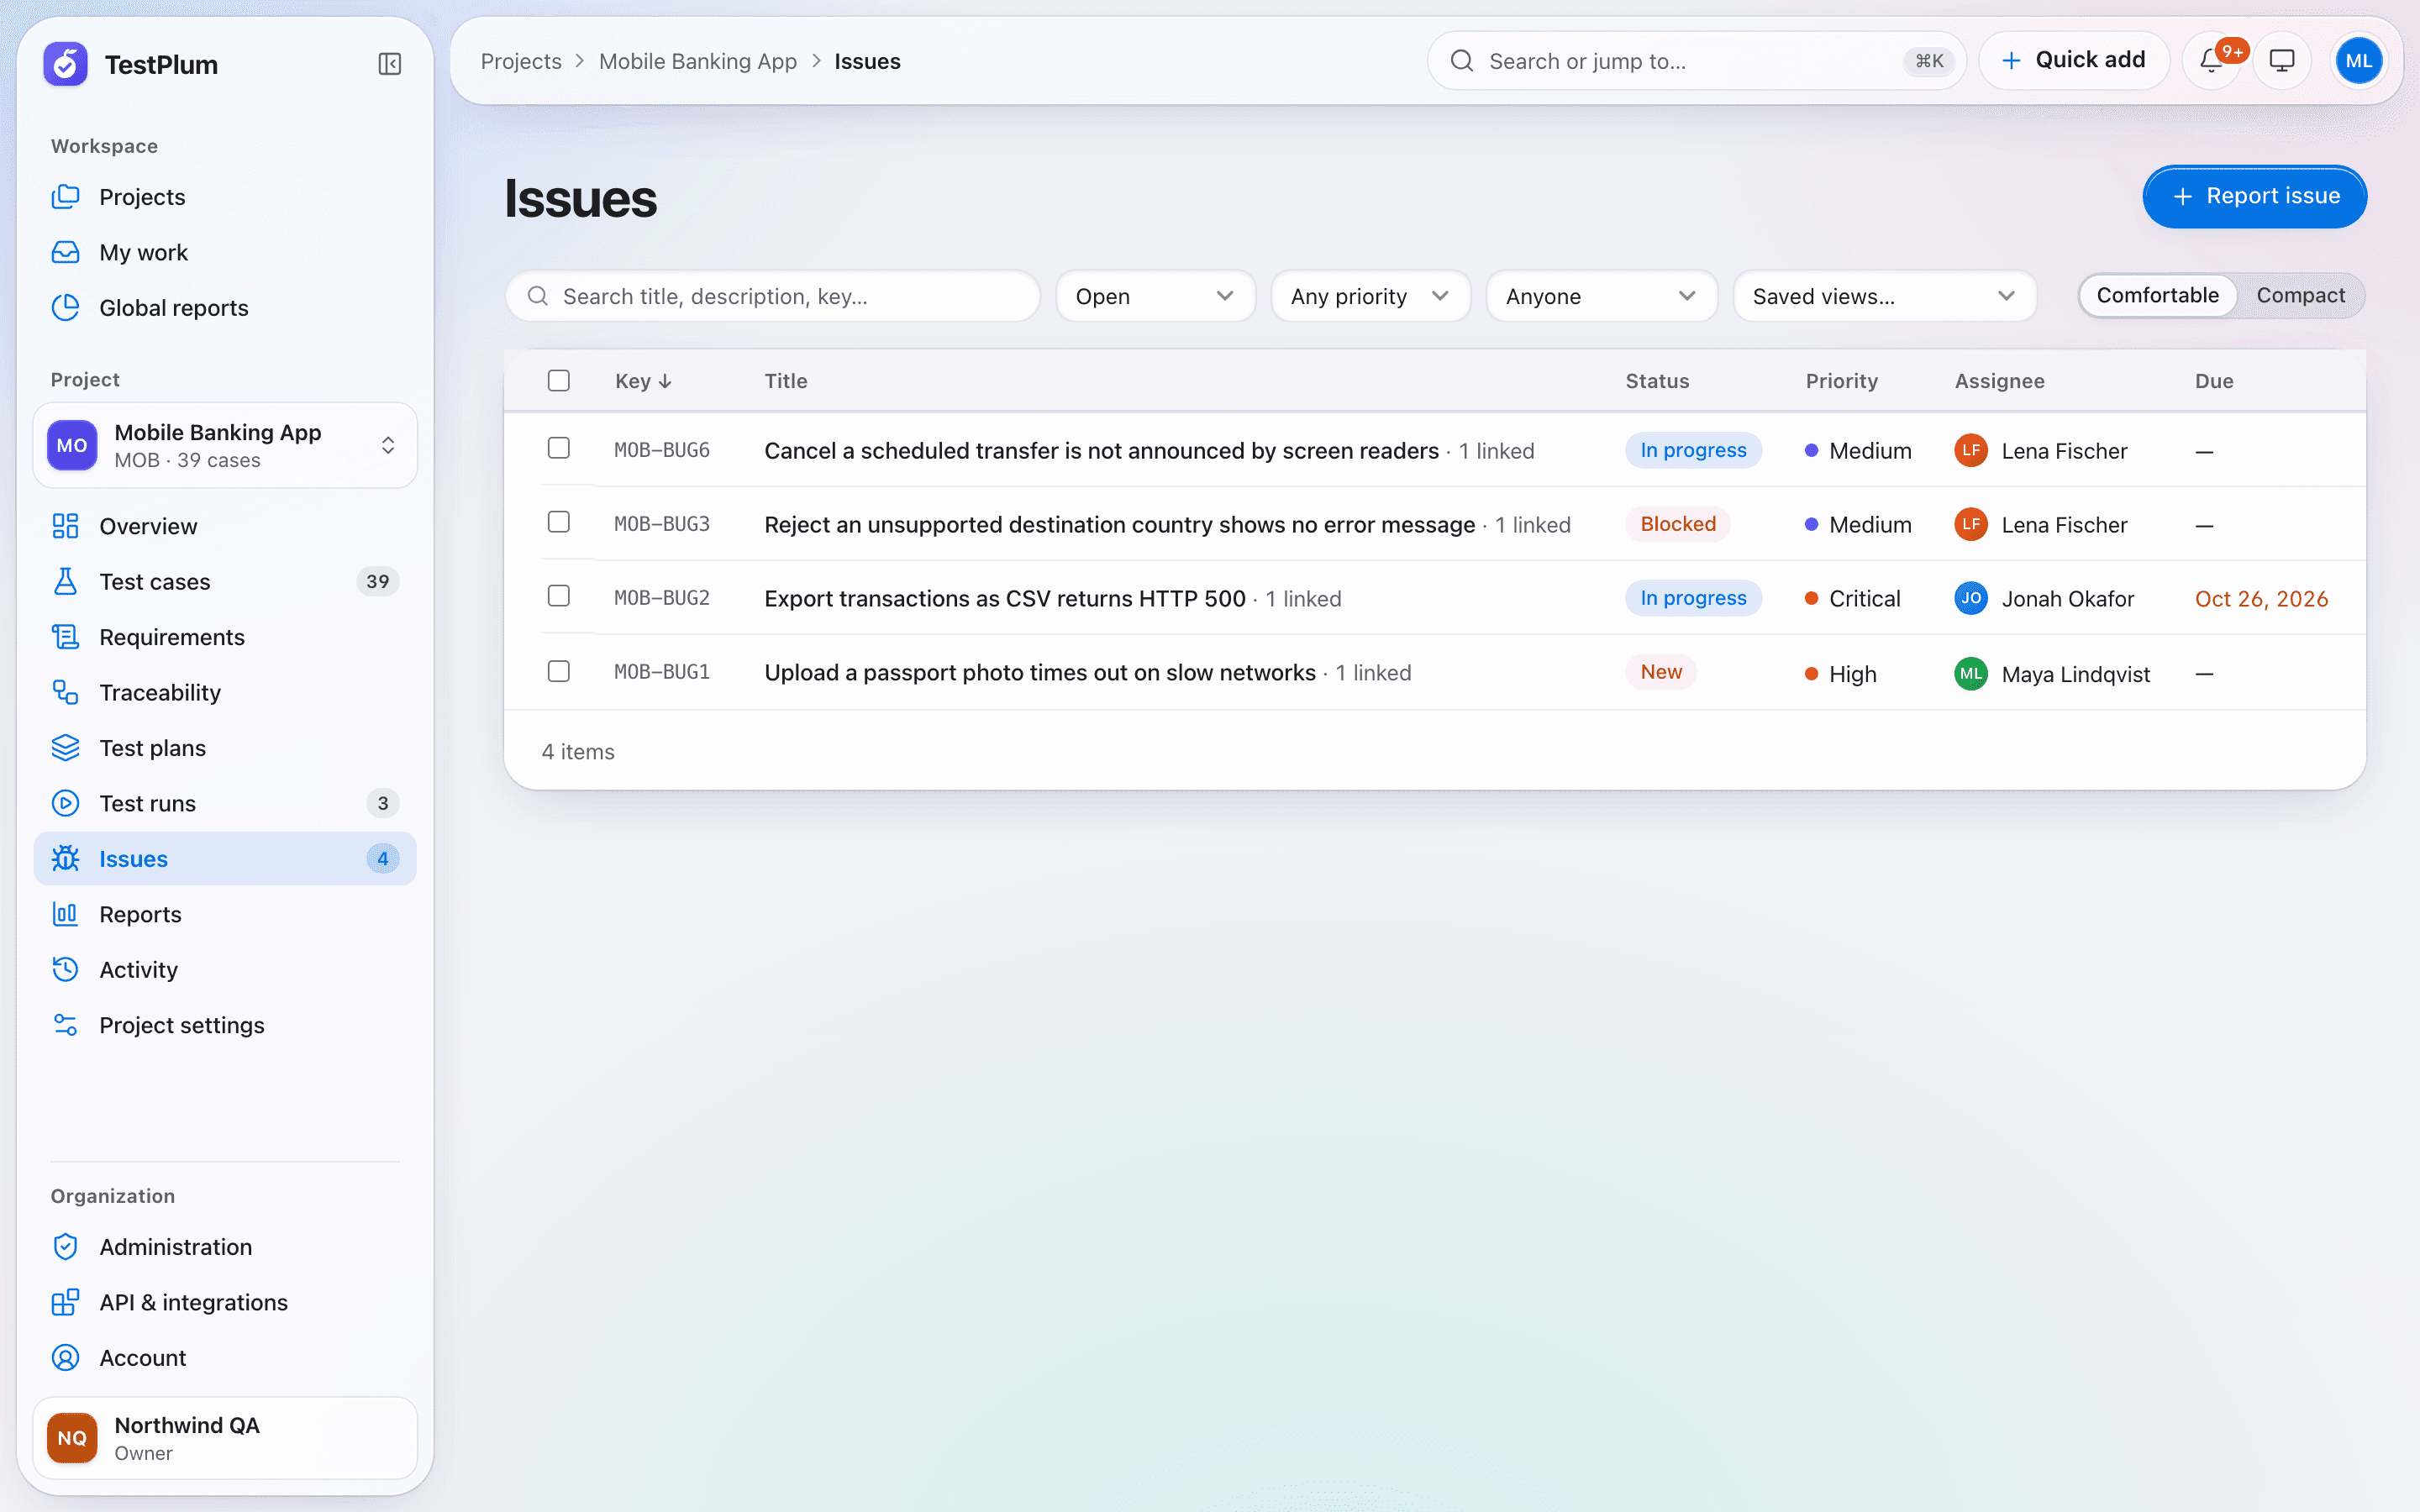Switch density to Compact

[2300, 295]
